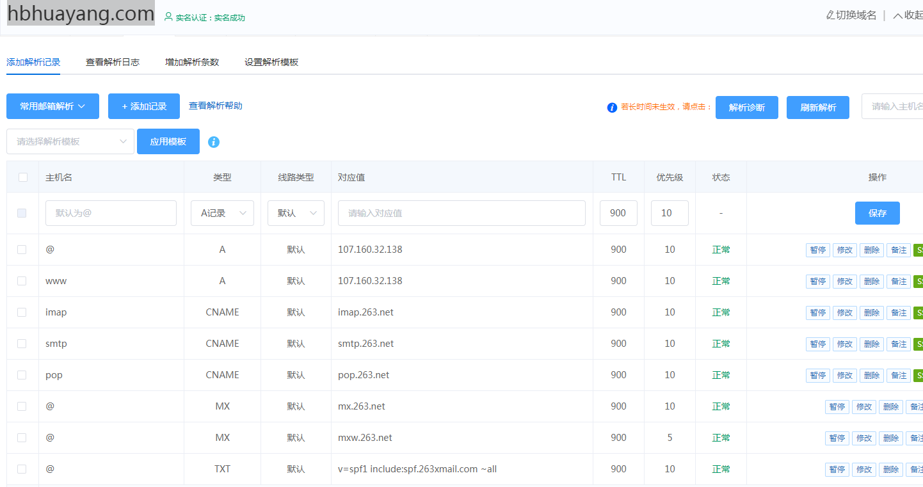Image resolution: width=923 pixels, height=487 pixels.
Task: Toggle the select-all checkbox in table header
Action: (x=23, y=177)
